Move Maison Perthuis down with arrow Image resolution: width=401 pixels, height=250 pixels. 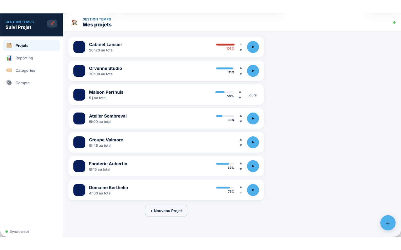click(x=240, y=98)
